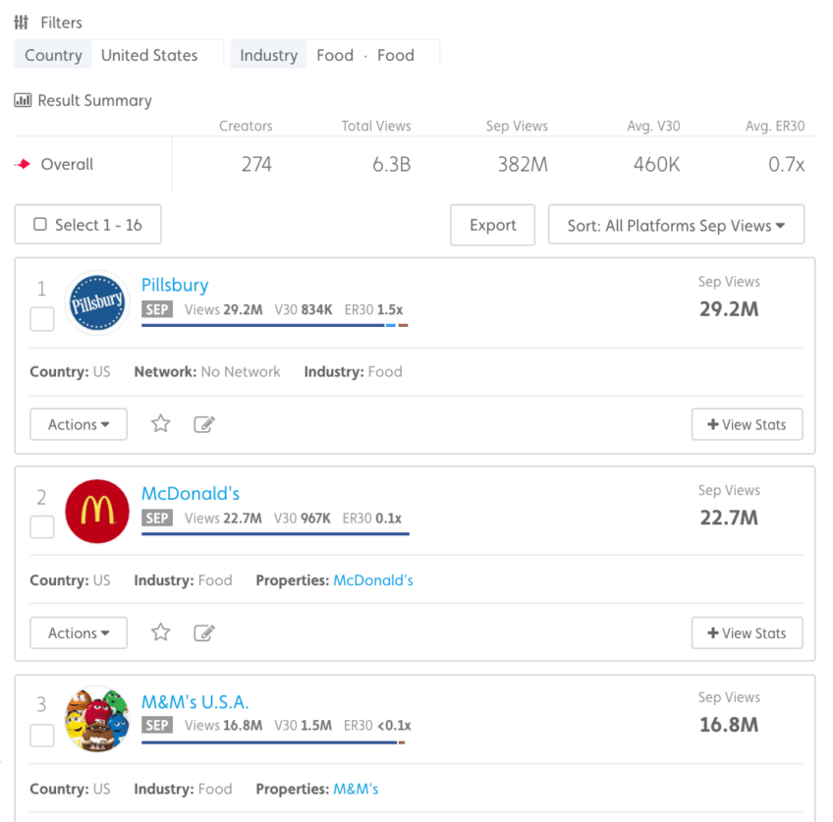This screenshot has height=822, width=833.
Task: Click the Pillsbury logo thumbnail
Action: click(x=96, y=301)
